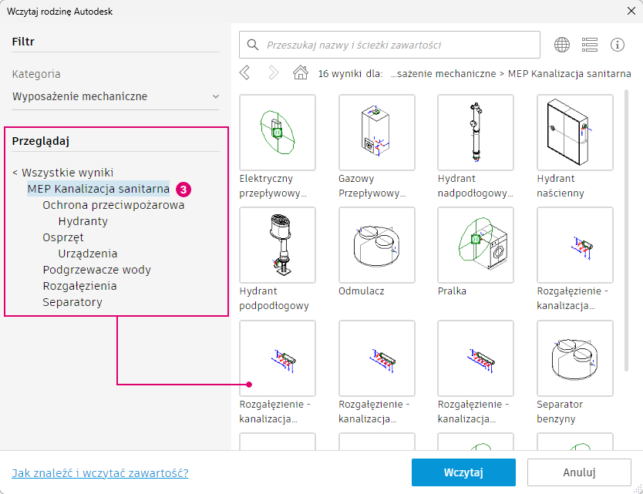
Task: Focus the content search field
Action: pyautogui.click(x=389, y=45)
